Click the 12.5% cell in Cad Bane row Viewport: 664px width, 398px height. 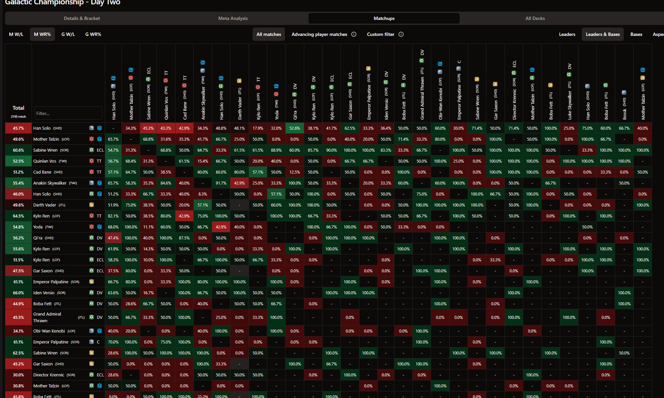295,172
